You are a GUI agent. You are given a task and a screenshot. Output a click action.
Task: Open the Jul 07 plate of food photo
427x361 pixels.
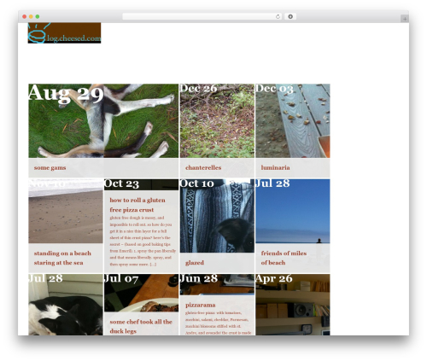pyautogui.click(x=141, y=293)
